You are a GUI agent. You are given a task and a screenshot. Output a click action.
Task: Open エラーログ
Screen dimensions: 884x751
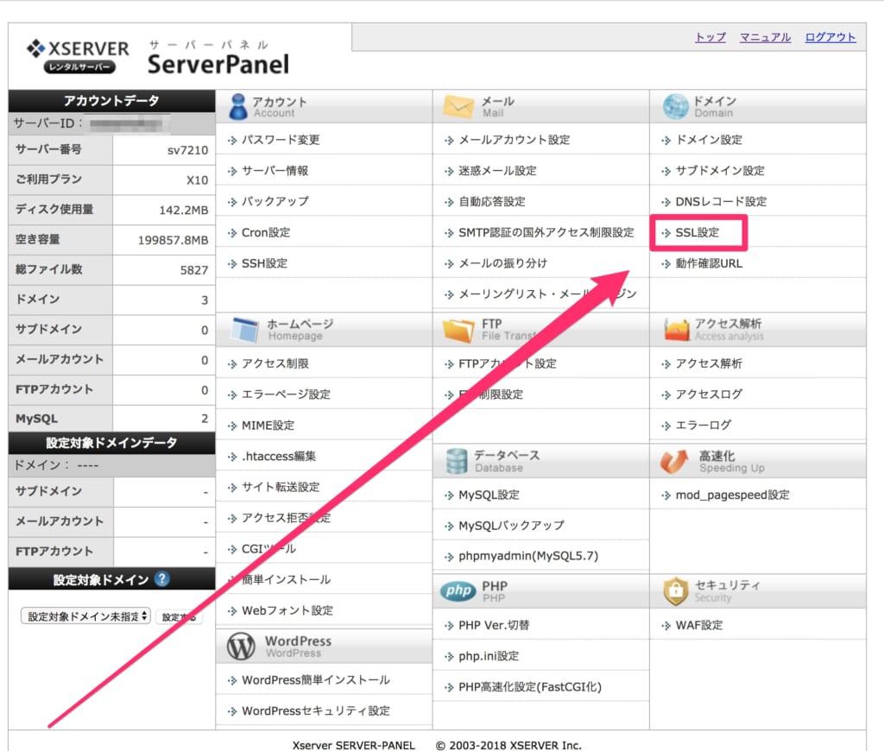pyautogui.click(x=703, y=425)
